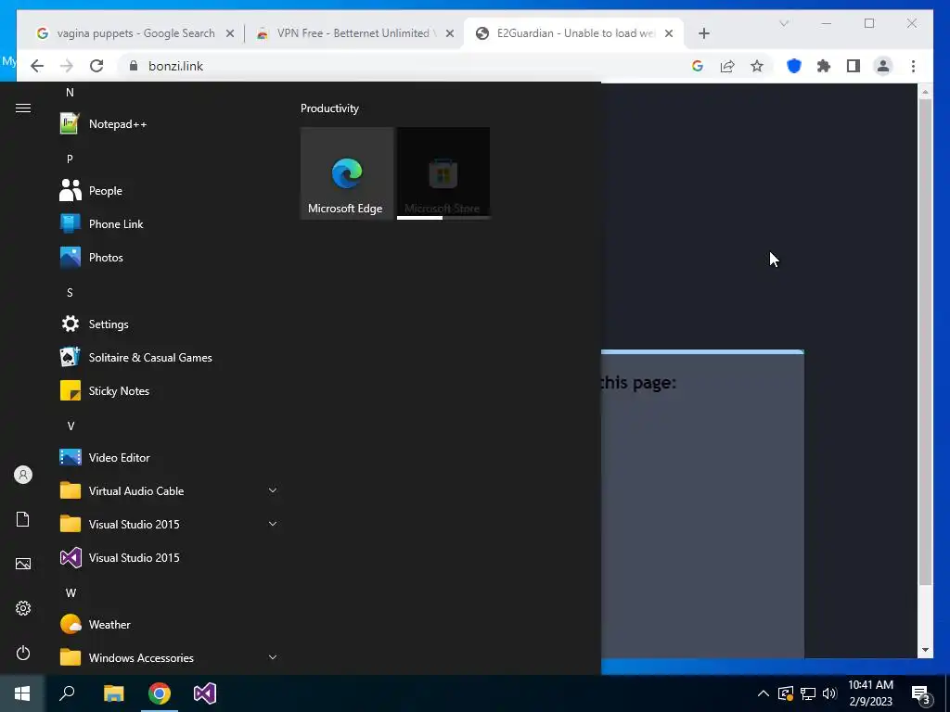Select the E2Guardian tab
950x712 pixels.
(x=574, y=33)
